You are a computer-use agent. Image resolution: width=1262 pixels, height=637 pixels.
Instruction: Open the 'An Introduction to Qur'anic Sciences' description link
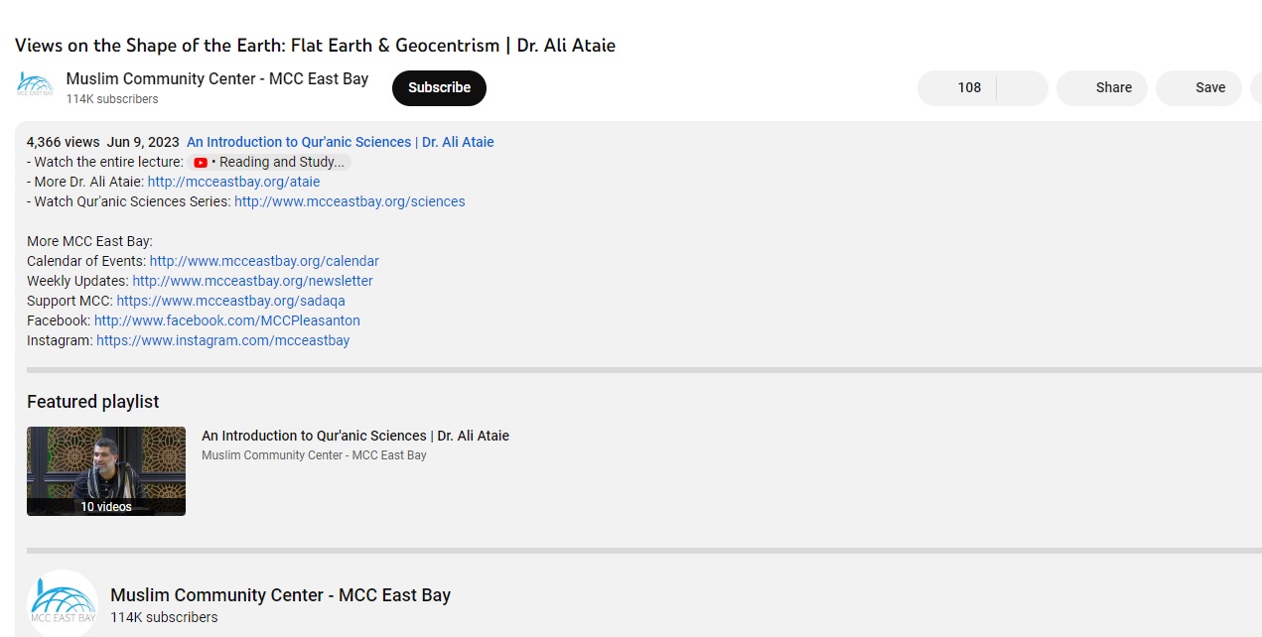pyautogui.click(x=340, y=142)
